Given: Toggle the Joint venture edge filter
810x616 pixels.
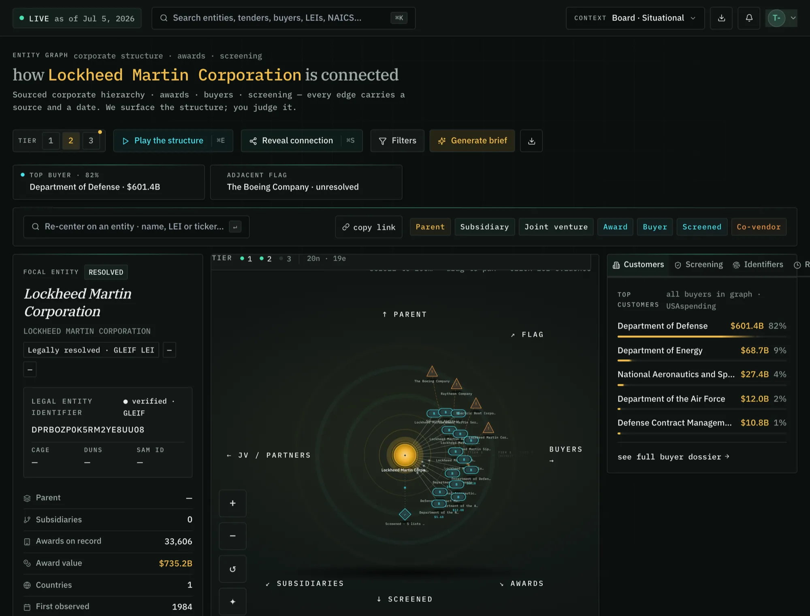Looking at the screenshot, I should coord(556,227).
